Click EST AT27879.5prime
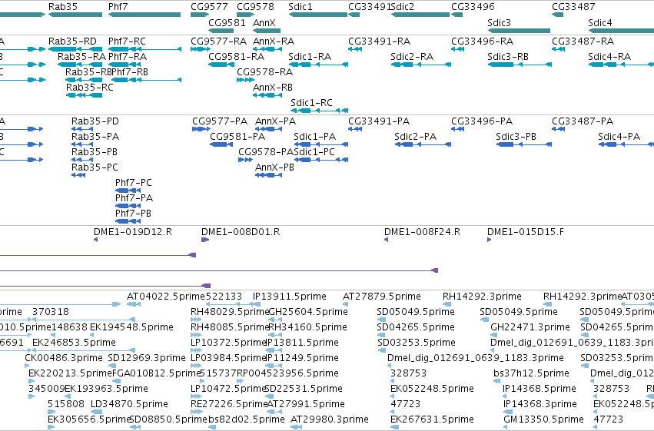Screen dimensions: 654x431 (x=382, y=297)
